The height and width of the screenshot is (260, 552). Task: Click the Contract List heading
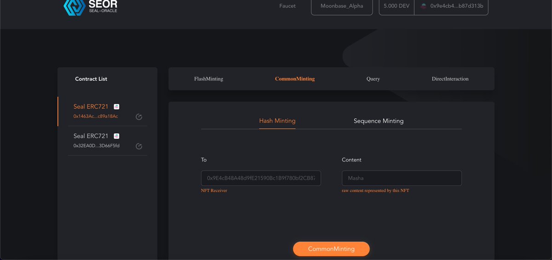click(91, 79)
